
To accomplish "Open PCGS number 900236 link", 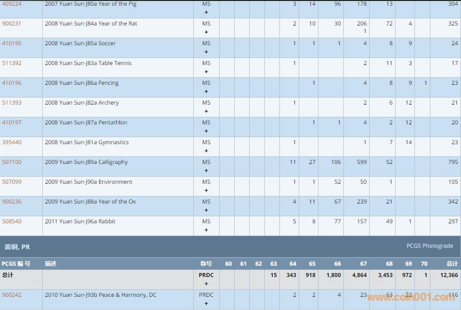I will tap(12, 202).
